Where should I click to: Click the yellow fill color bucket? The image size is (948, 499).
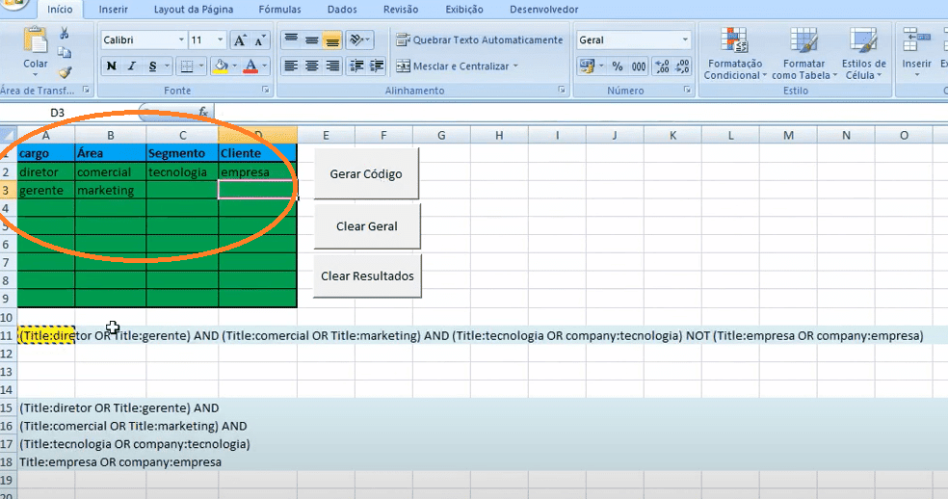220,66
